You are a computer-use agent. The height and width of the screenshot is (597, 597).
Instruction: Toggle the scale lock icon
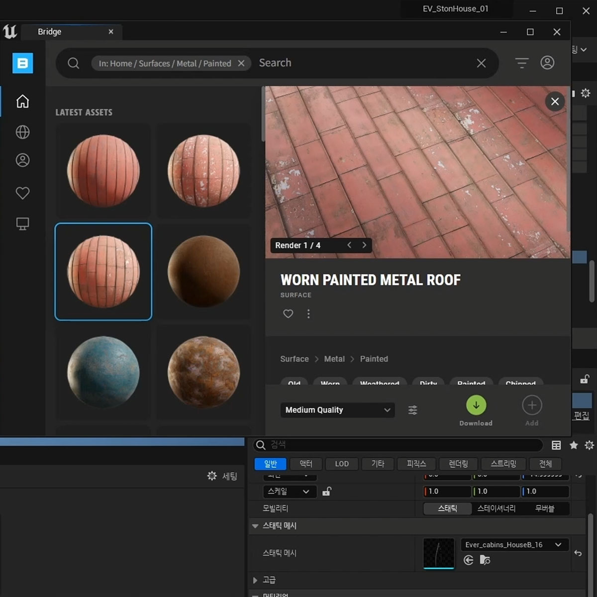coord(327,492)
